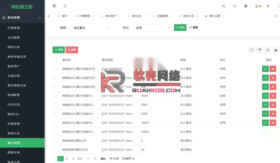
Task: Check the checkbox for the 1000 row
Action: [55, 96]
